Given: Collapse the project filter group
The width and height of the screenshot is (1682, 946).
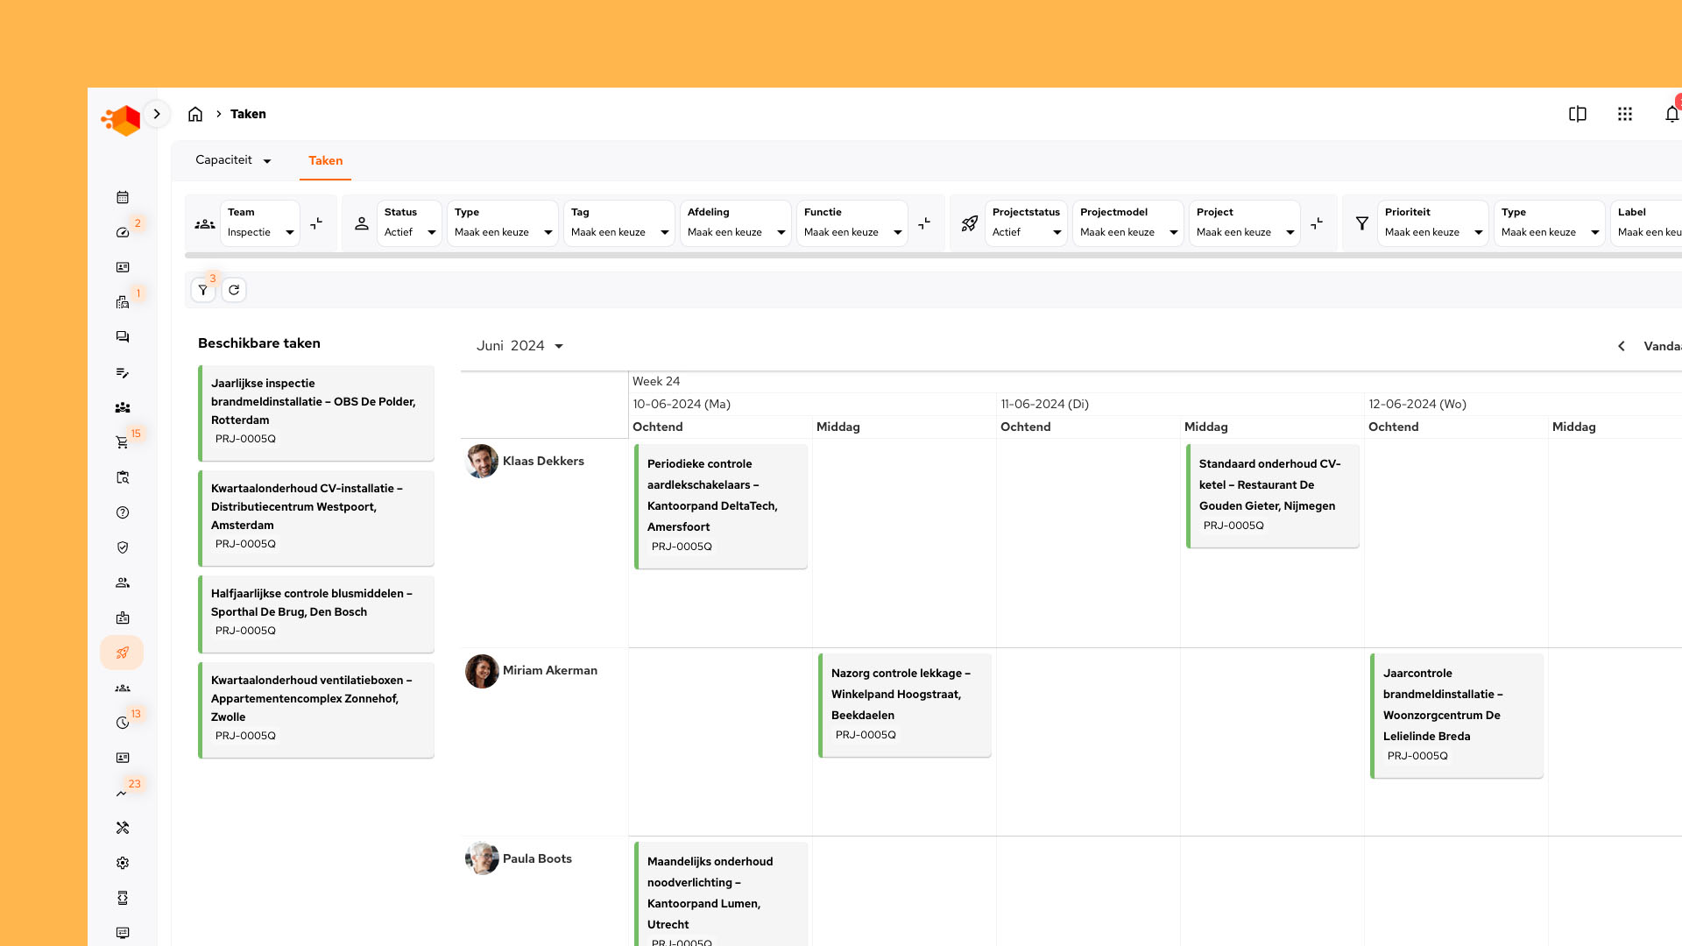Looking at the screenshot, I should 1317,223.
